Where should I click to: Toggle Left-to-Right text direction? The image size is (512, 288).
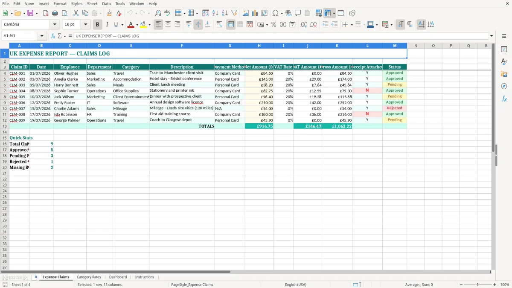tap(400, 25)
